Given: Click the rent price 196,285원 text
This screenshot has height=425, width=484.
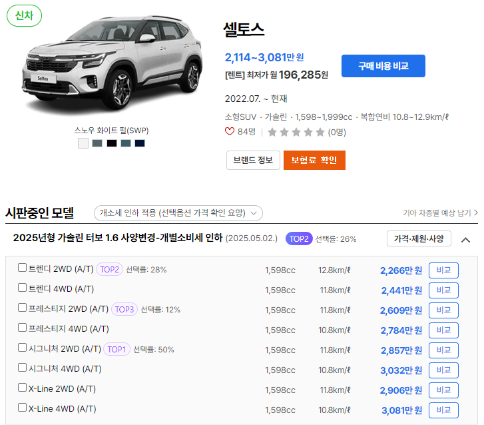Looking at the screenshot, I should [x=276, y=75].
